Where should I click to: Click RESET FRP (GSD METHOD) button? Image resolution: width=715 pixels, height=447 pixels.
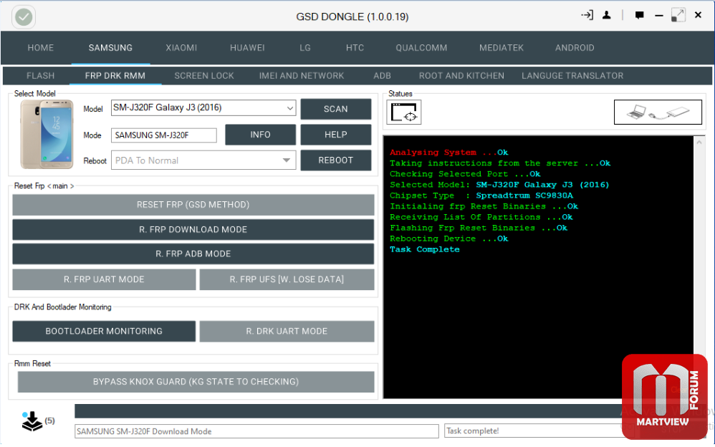coord(193,206)
